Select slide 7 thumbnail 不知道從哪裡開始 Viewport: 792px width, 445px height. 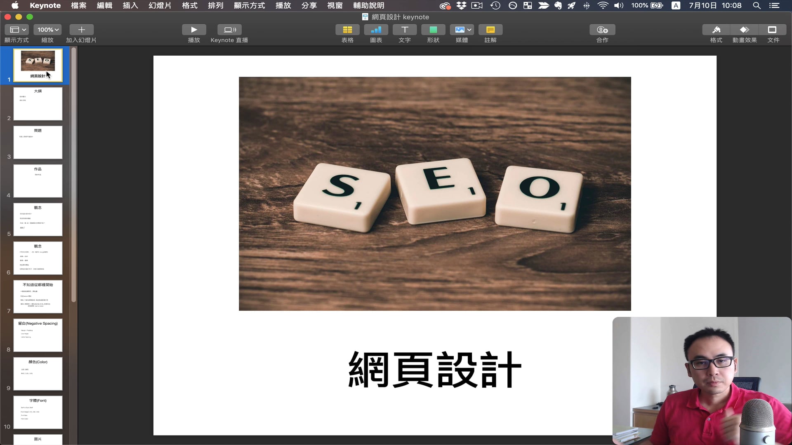coord(38,297)
